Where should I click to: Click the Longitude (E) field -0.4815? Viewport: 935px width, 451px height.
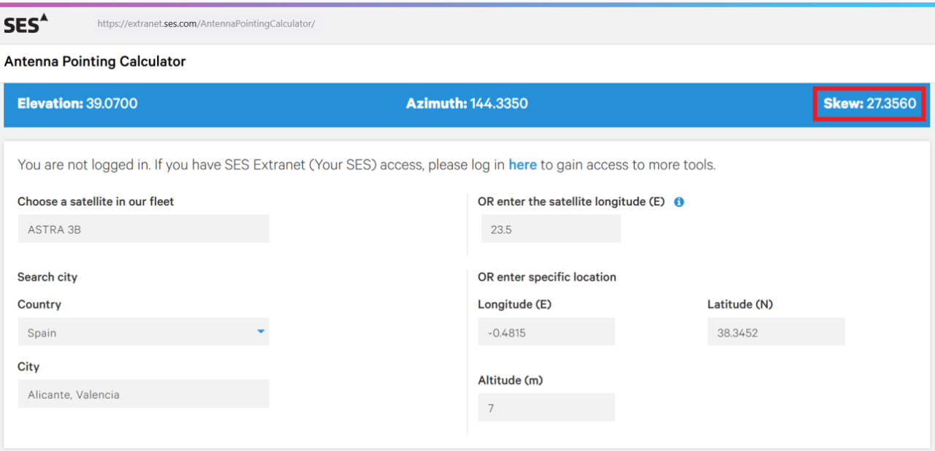(x=546, y=332)
